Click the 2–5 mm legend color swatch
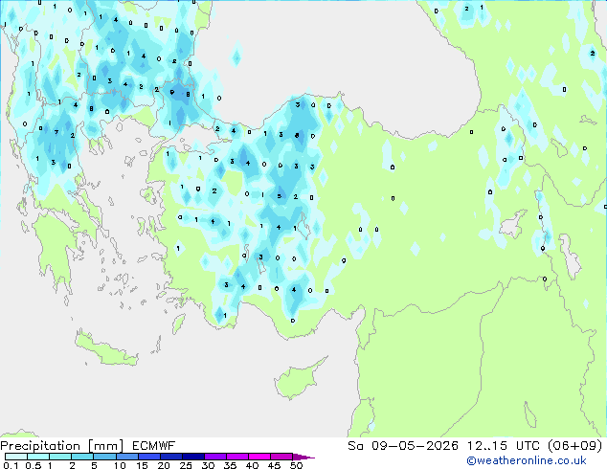The width and height of the screenshot is (607, 469). [x=82, y=457]
